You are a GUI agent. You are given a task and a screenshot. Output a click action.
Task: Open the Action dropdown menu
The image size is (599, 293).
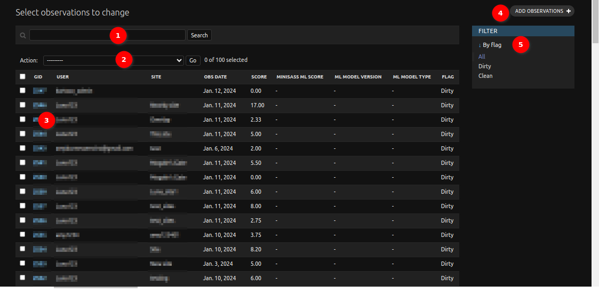coord(114,60)
